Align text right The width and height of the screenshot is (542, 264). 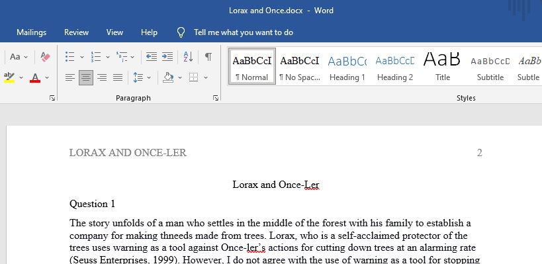(102, 77)
